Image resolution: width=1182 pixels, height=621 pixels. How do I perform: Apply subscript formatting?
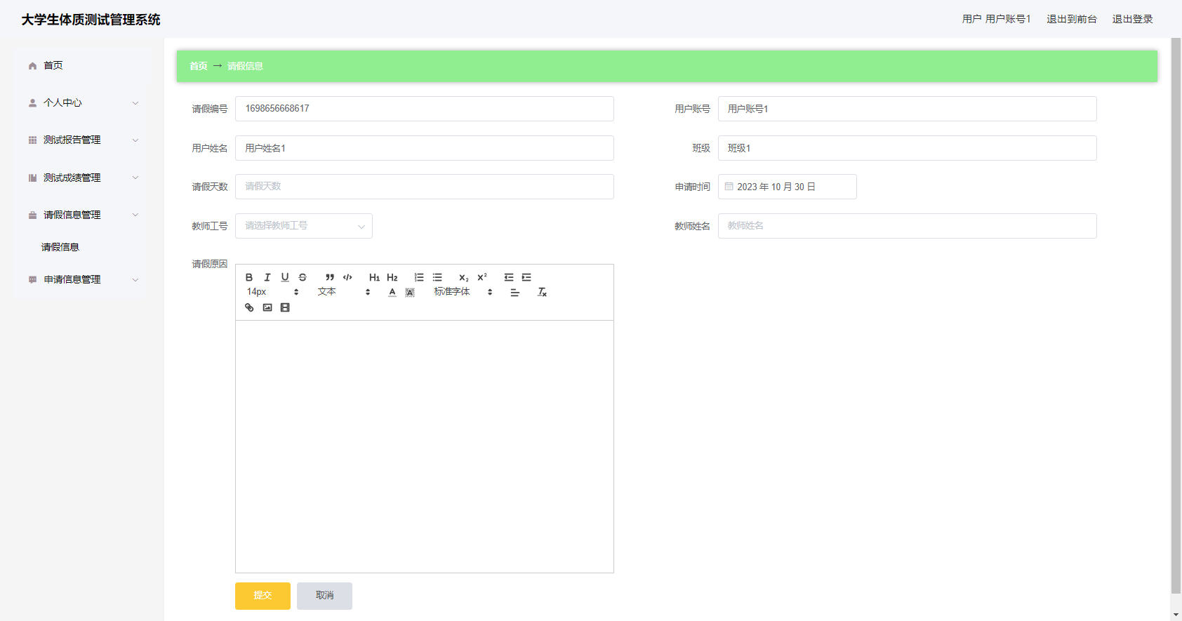coord(464,277)
